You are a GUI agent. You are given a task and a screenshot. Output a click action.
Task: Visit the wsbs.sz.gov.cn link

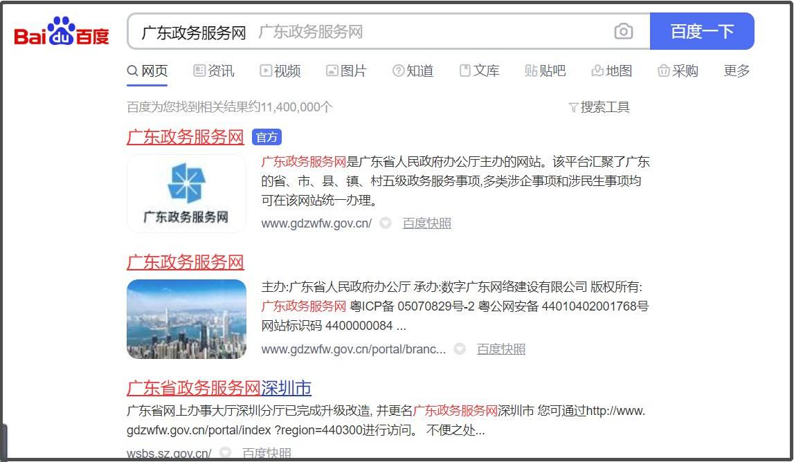[168, 454]
